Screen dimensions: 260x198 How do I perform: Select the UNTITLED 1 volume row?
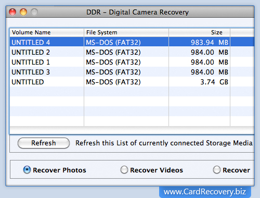(132, 62)
